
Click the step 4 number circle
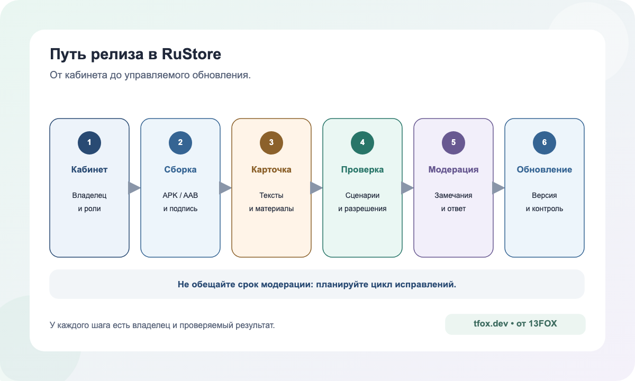pyautogui.click(x=362, y=142)
